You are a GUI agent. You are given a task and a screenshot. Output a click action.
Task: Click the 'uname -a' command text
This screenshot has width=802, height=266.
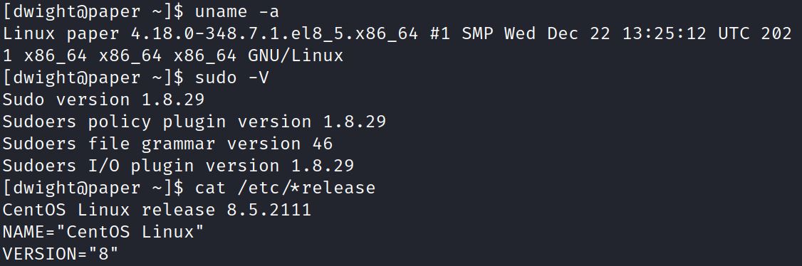(x=236, y=12)
